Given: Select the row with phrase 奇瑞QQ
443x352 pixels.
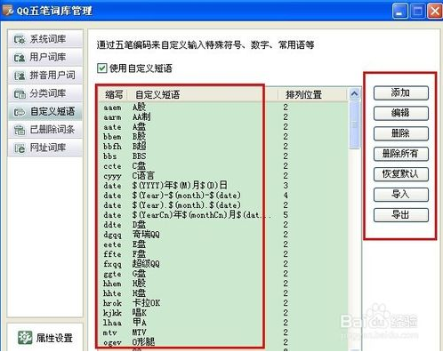Looking at the screenshot, I should 222,235.
